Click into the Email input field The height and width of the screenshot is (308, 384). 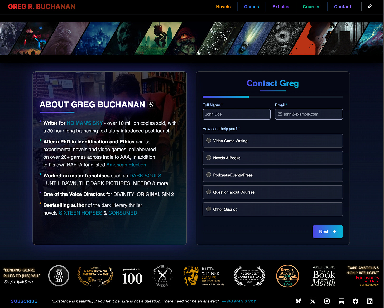pos(309,114)
